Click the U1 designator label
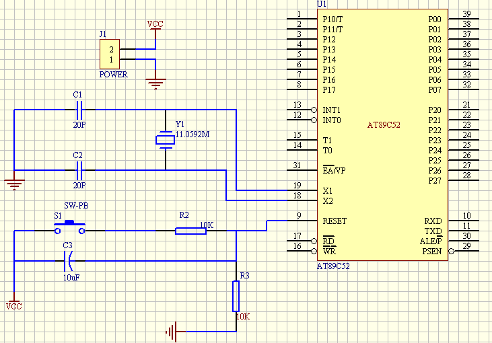 [321, 4]
